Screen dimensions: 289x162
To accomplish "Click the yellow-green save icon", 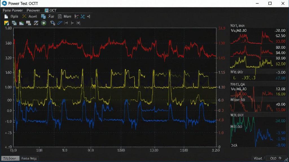I will pos(6,23).
